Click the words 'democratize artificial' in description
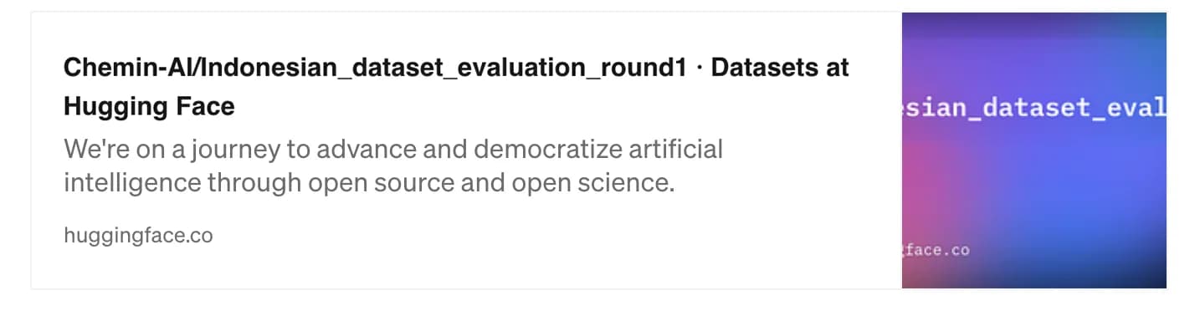 (598, 150)
